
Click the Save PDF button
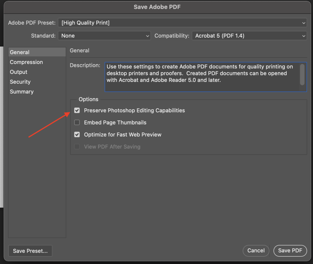point(290,251)
